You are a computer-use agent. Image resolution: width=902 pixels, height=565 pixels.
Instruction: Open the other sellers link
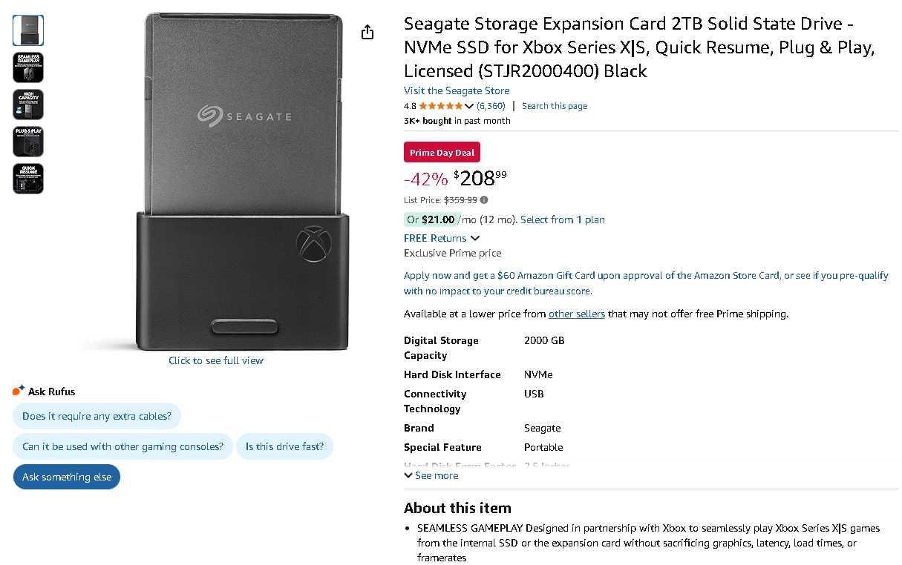[576, 314]
